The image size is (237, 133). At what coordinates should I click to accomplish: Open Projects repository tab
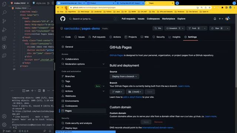point(131,37)
